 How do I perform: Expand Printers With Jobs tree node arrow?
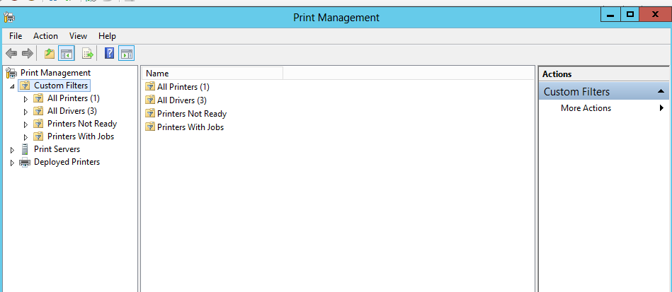point(25,138)
